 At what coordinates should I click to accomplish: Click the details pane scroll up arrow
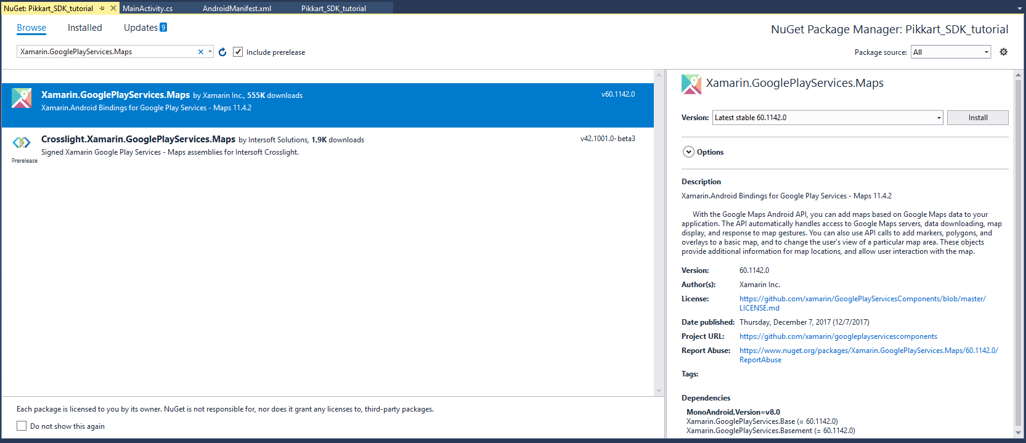click(x=1018, y=74)
